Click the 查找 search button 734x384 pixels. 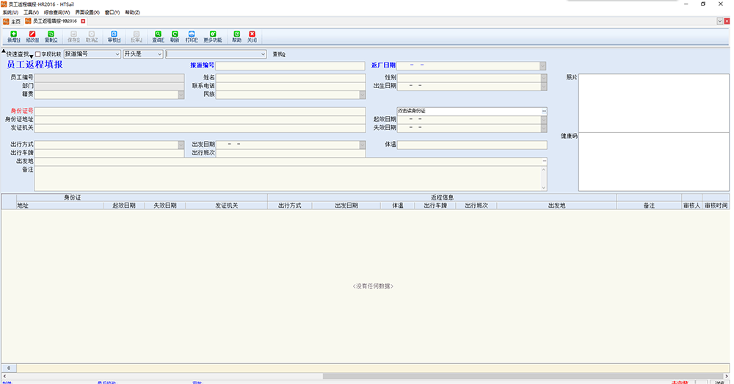click(279, 54)
